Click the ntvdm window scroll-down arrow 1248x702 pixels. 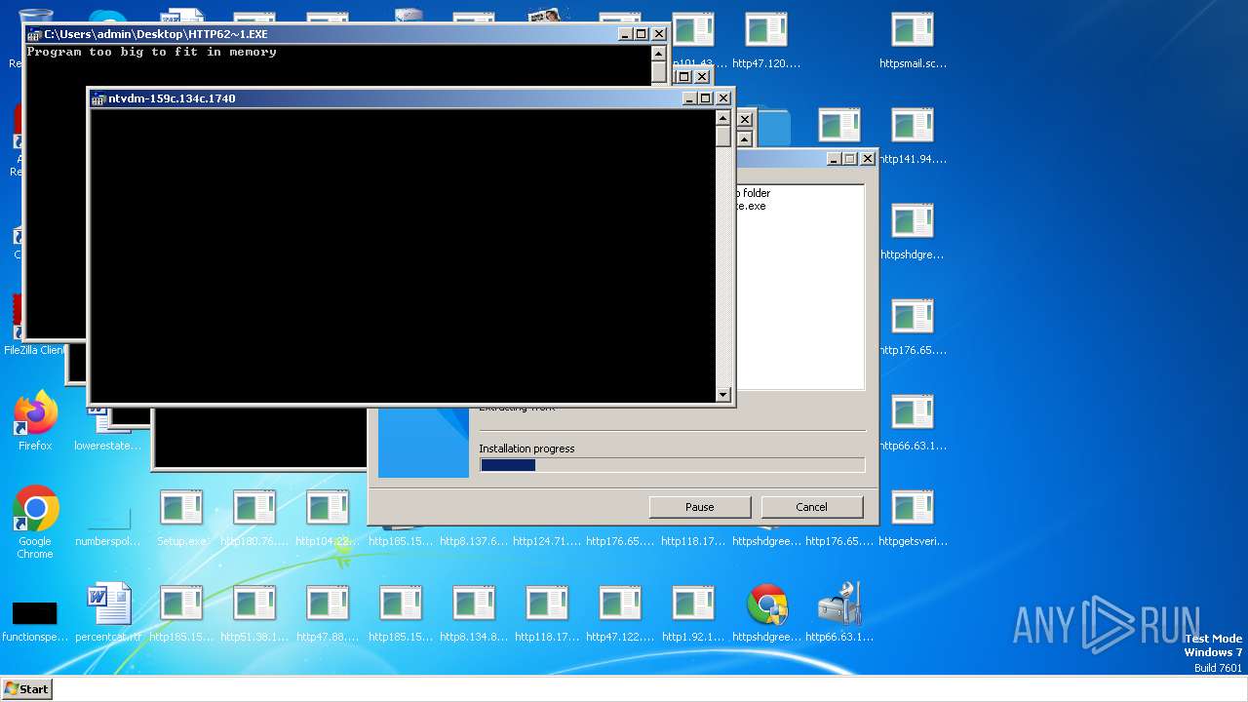click(x=722, y=395)
